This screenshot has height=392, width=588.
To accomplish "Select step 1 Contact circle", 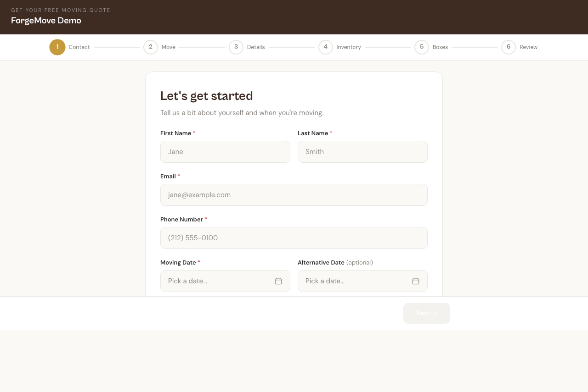I will point(57,47).
